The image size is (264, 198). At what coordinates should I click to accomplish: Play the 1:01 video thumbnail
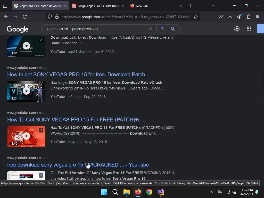tap(26, 46)
